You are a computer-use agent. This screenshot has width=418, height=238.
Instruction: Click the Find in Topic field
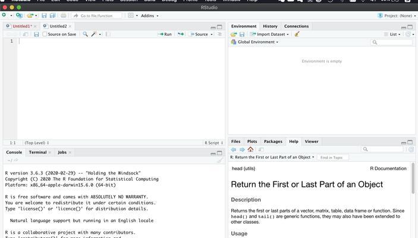coord(333,158)
